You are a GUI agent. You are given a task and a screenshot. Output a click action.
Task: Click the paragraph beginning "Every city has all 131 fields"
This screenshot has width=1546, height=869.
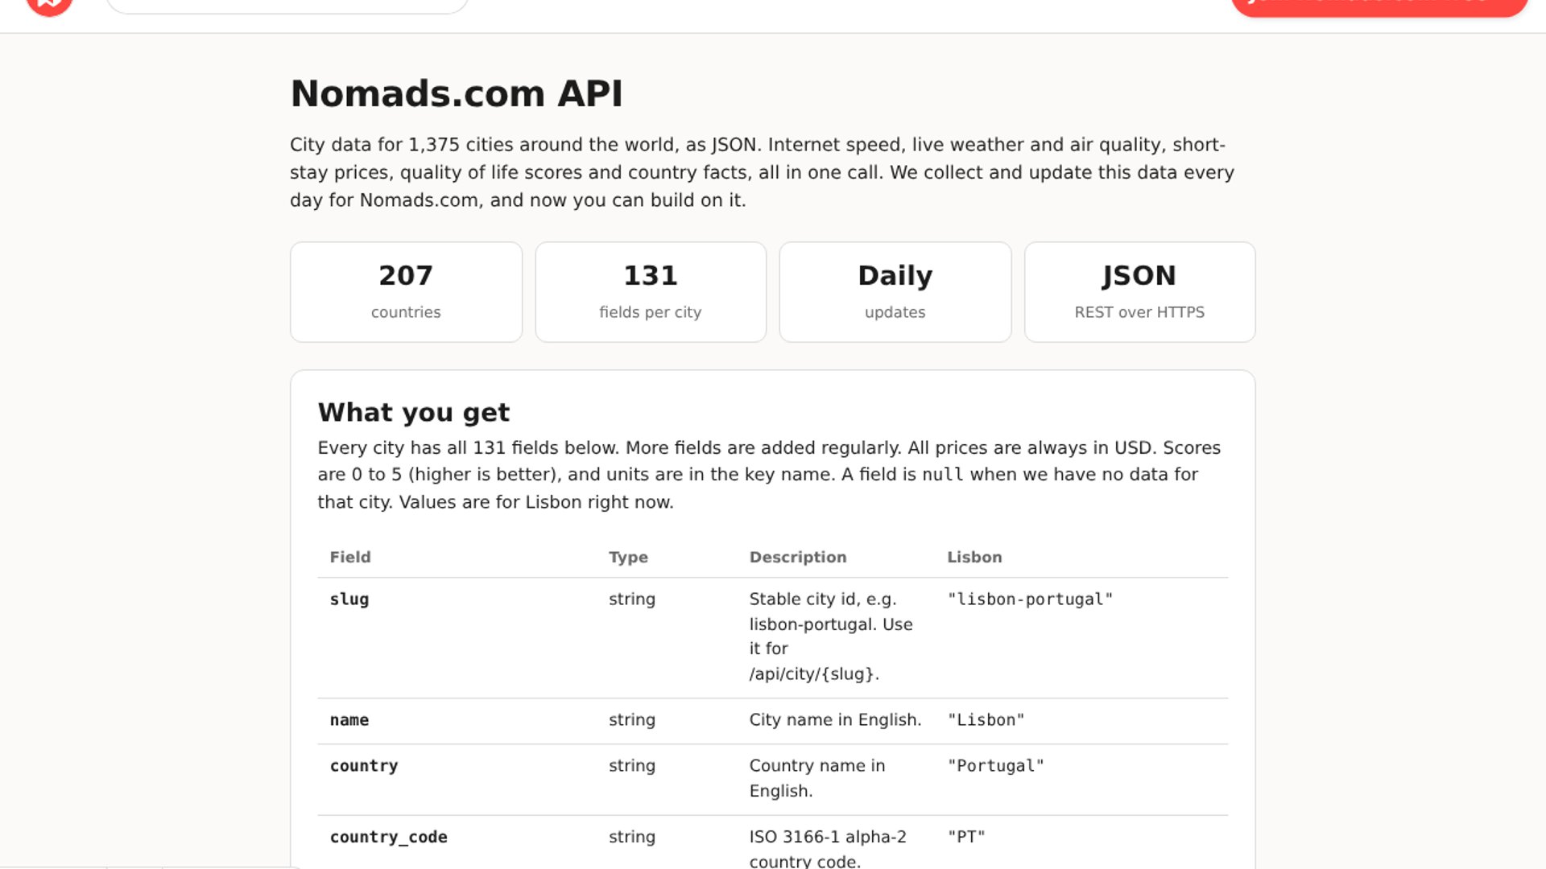pyautogui.click(x=769, y=475)
